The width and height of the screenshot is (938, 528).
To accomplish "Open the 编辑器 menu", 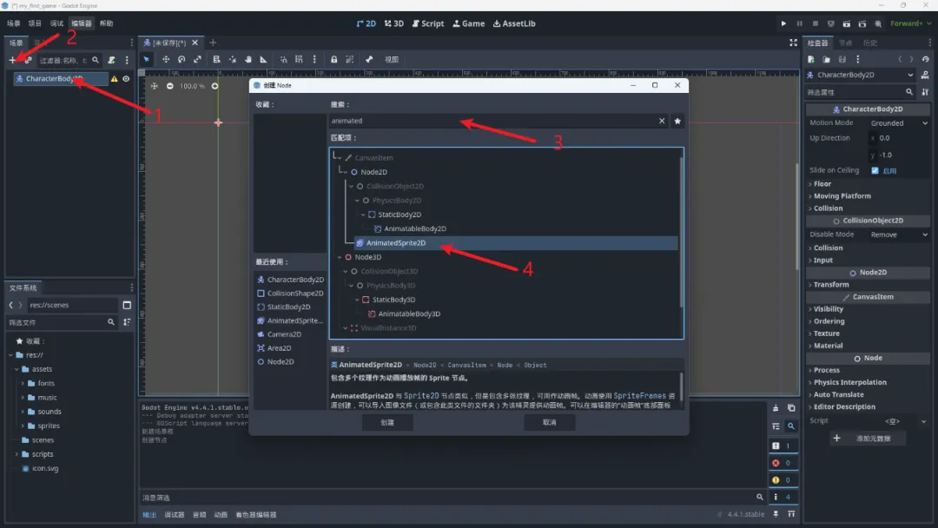I will pyautogui.click(x=82, y=23).
